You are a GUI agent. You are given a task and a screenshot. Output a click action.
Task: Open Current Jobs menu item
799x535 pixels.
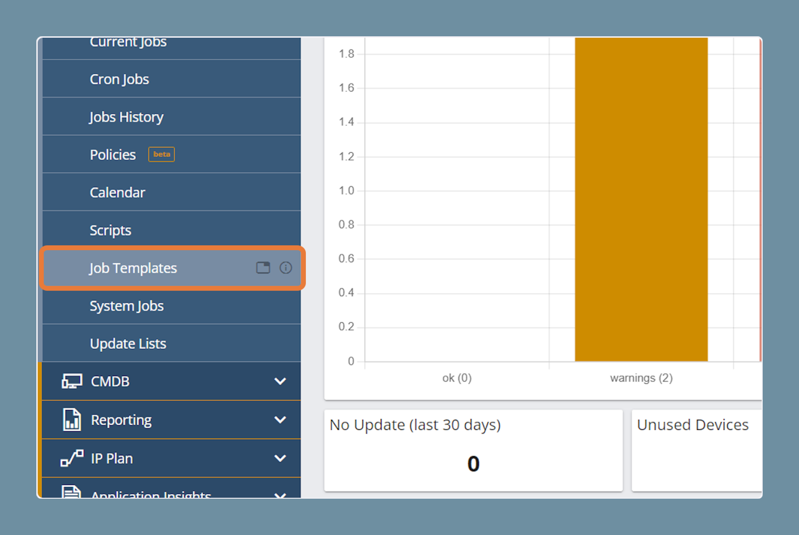171,48
